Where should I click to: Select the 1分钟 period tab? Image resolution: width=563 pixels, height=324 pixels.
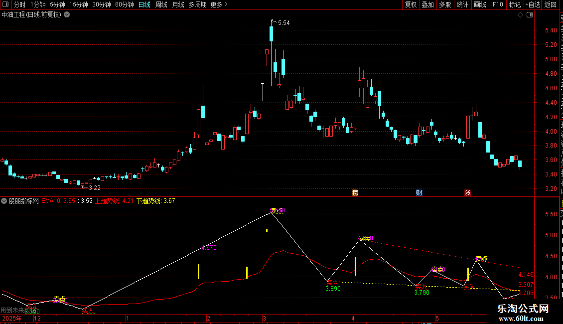(38, 4)
